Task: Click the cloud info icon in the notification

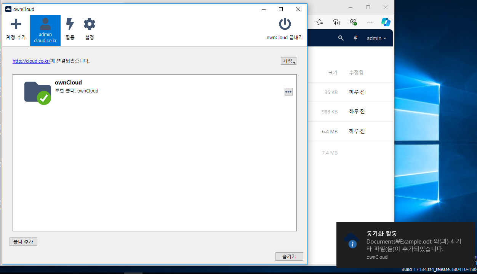Action: point(351,241)
